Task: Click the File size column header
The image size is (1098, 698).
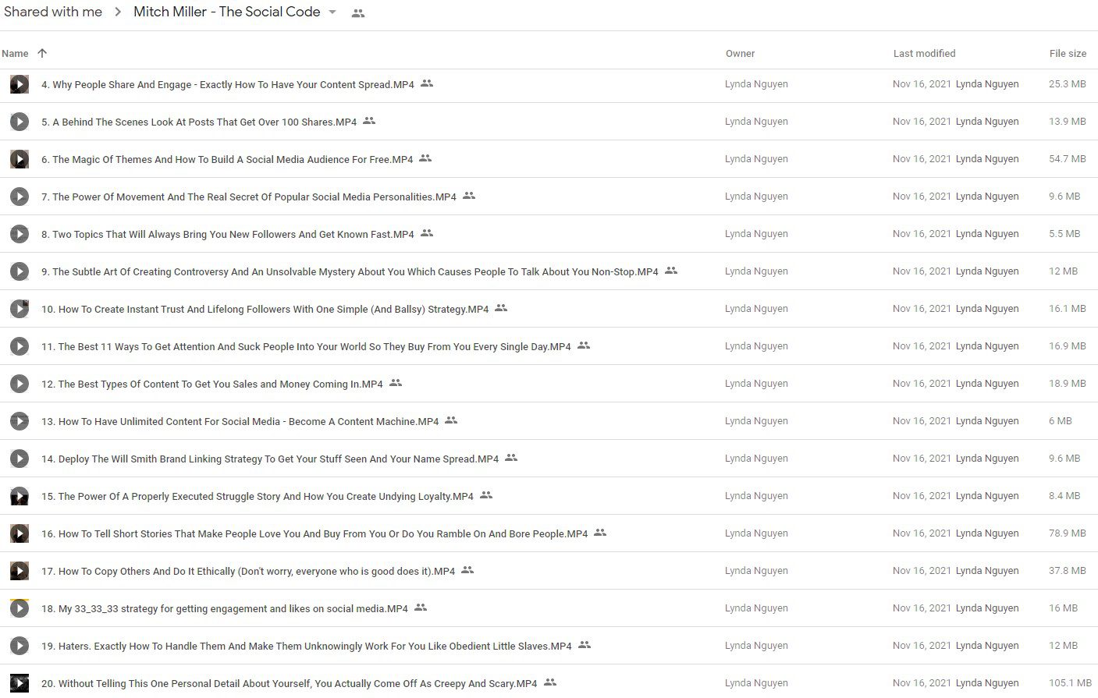Action: [1068, 53]
